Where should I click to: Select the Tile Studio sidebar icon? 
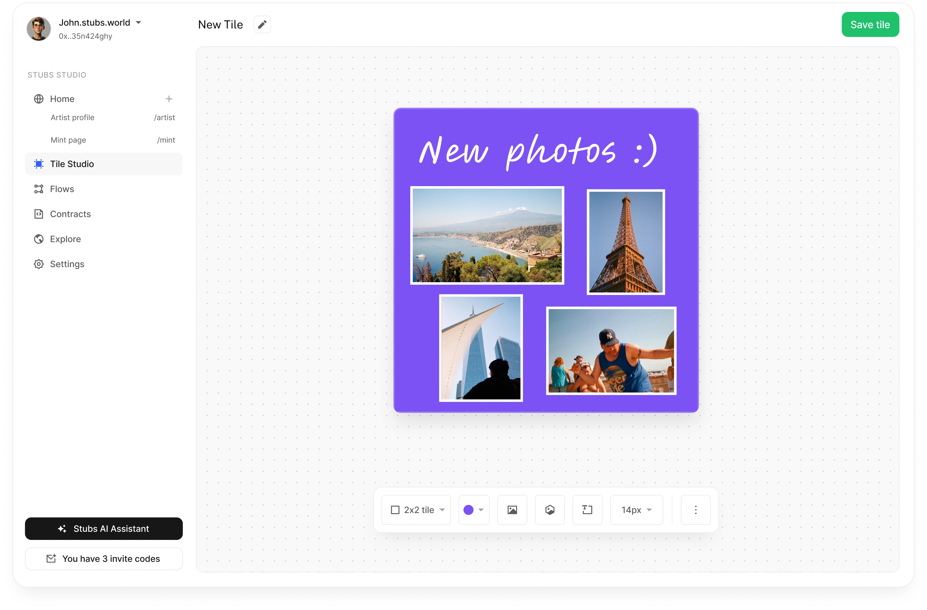click(x=39, y=164)
